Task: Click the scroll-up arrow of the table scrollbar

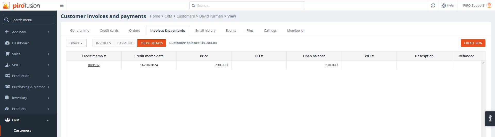Action: [x=483, y=63]
